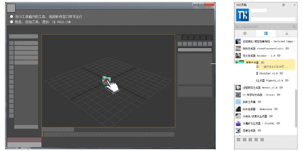Open comments for Pigeons_v1.0

[287, 80]
